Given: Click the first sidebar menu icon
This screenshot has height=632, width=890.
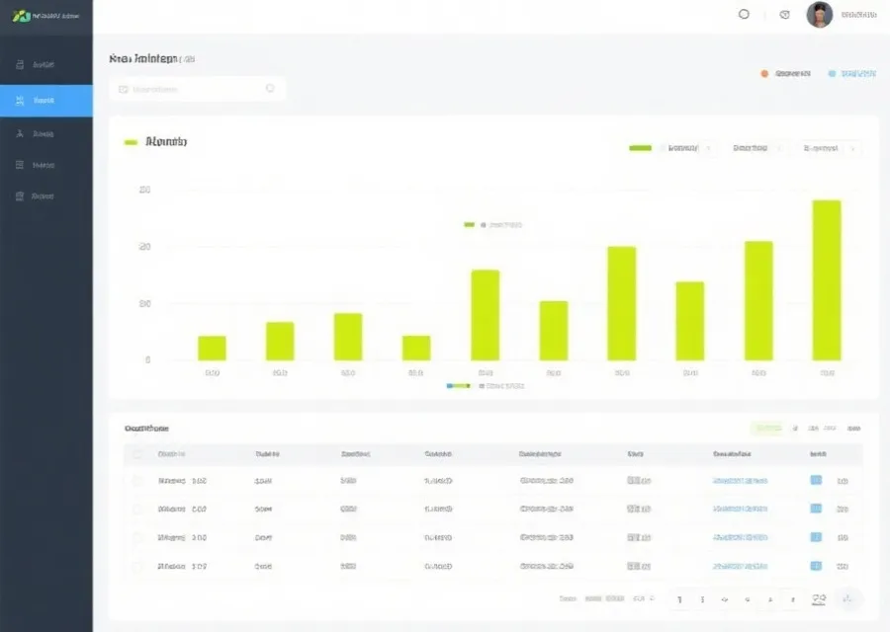Looking at the screenshot, I should (x=20, y=65).
